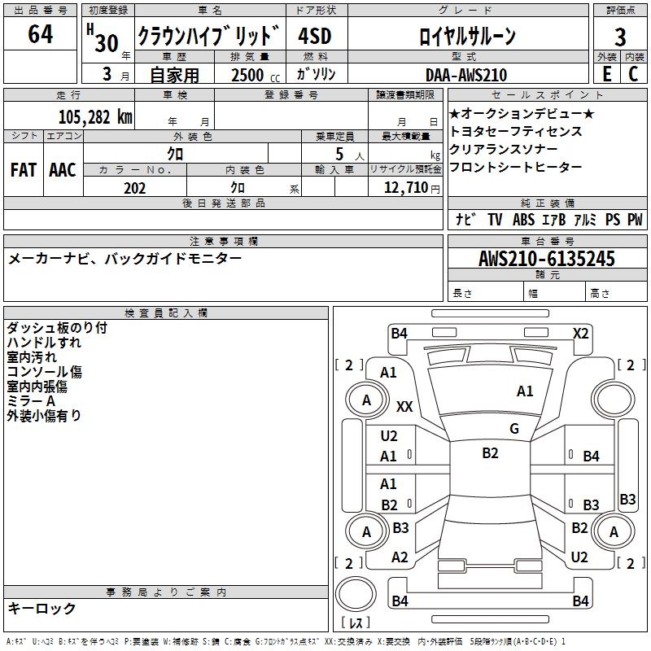Click spare tire label "[レス]"
The image size is (651, 651).
[x=356, y=623]
